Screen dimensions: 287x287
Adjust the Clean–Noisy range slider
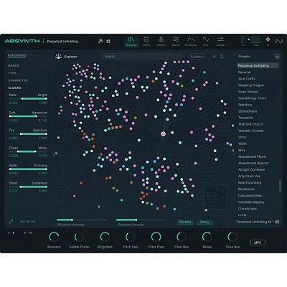point(28,151)
